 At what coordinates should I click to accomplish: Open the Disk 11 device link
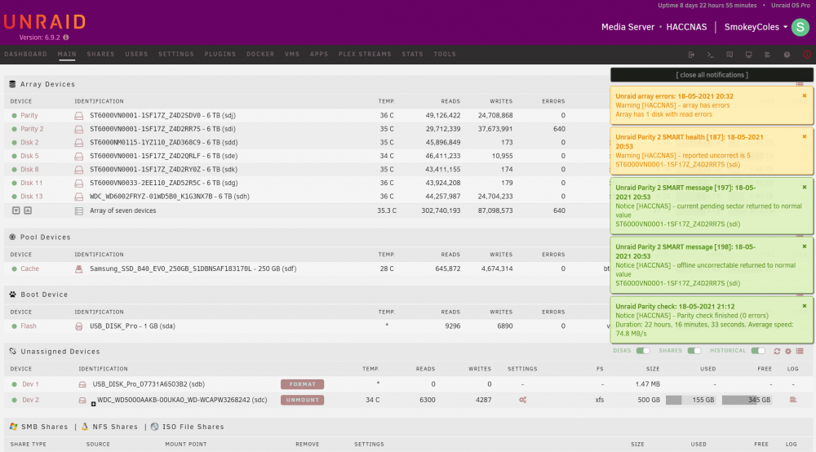31,183
